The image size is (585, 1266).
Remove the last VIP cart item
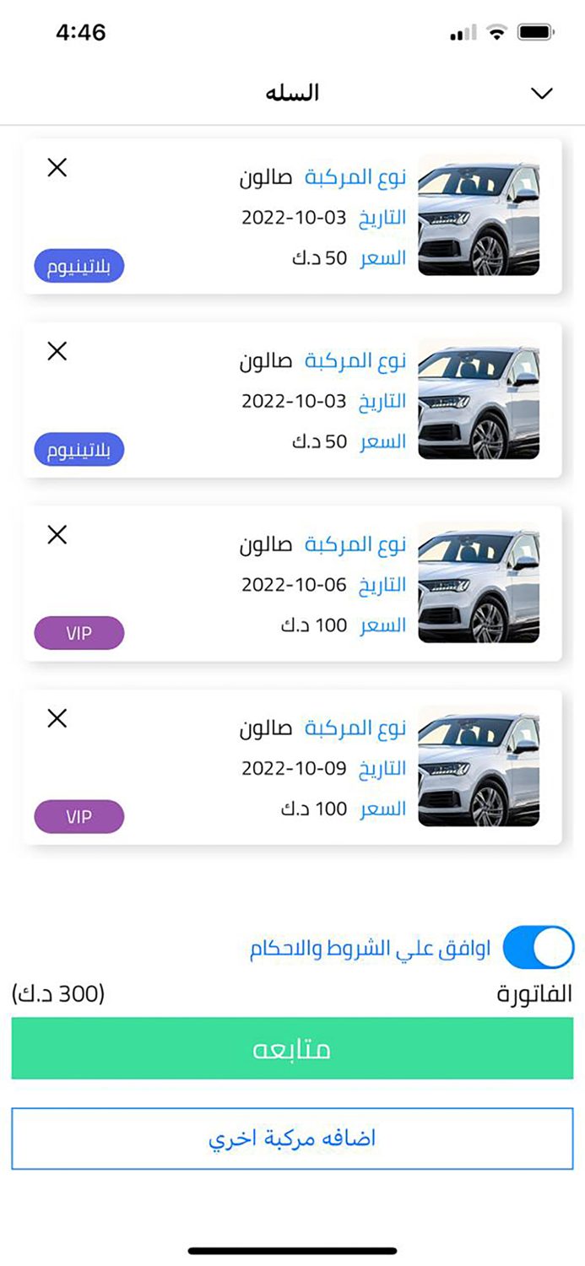(x=57, y=718)
